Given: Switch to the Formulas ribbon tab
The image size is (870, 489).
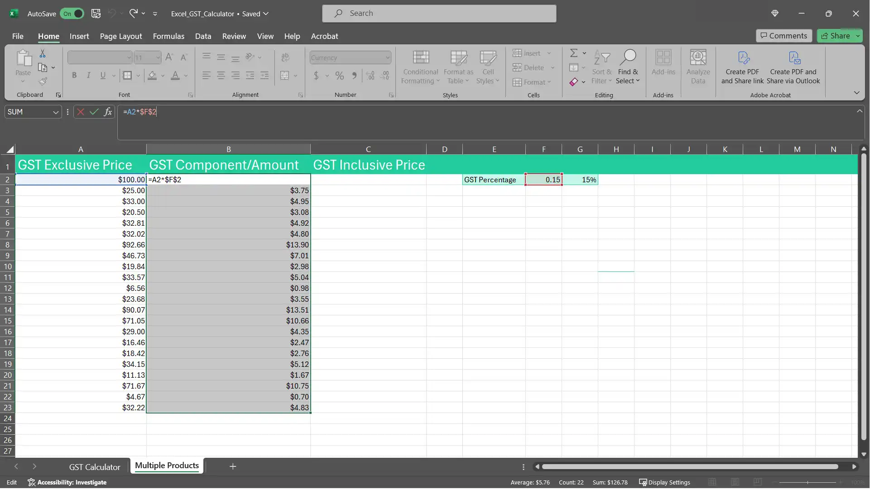Looking at the screenshot, I should (x=168, y=36).
